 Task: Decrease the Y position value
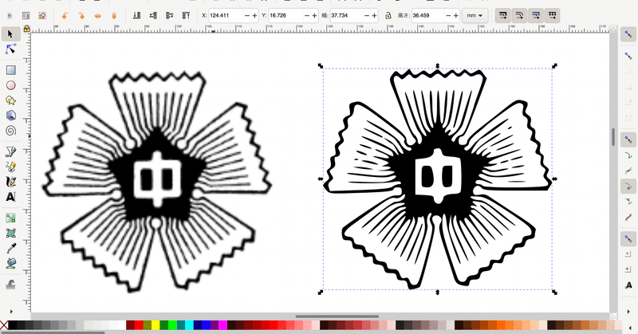coord(306,15)
